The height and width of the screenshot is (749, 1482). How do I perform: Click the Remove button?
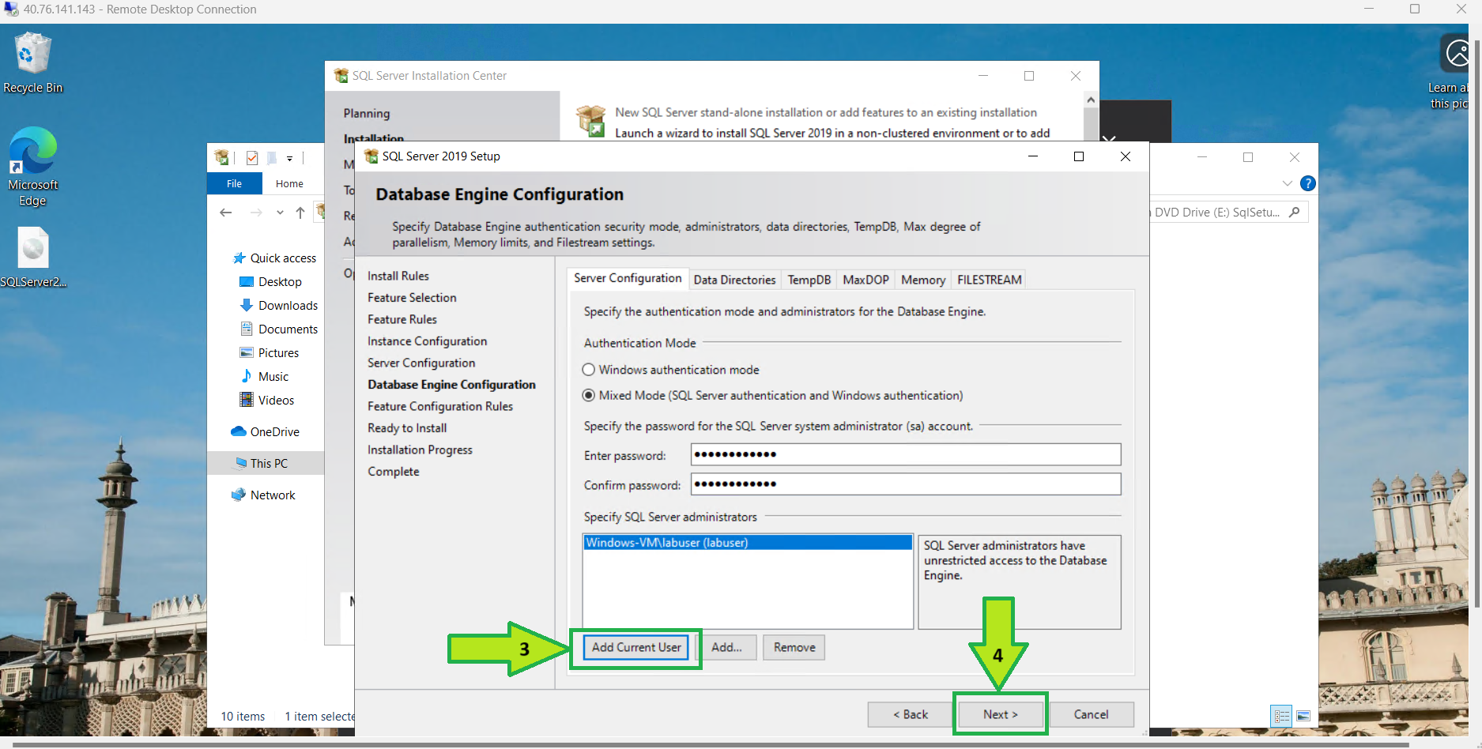tap(794, 647)
